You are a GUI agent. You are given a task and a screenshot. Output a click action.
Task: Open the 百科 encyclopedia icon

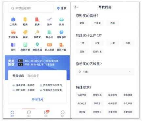pos(13,45)
